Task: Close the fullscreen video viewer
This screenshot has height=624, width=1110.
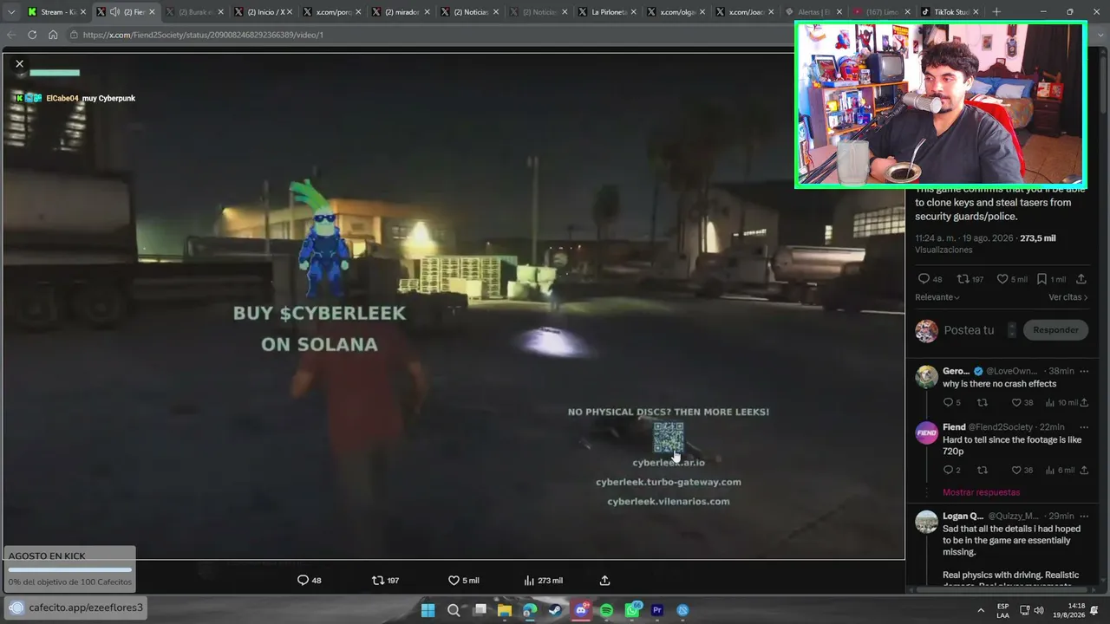Action: pos(19,63)
